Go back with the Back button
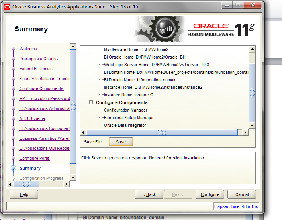The width and height of the screenshot is (282, 220). pos(149,194)
